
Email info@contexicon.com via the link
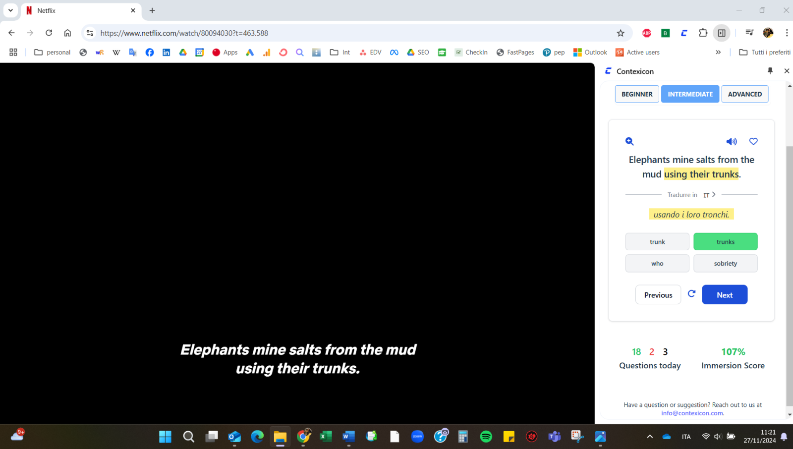(692, 413)
